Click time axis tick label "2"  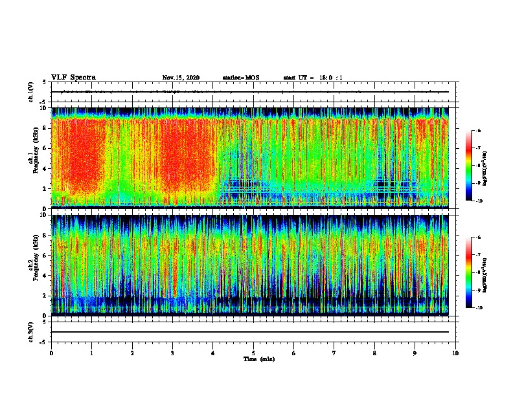pyautogui.click(x=132, y=353)
